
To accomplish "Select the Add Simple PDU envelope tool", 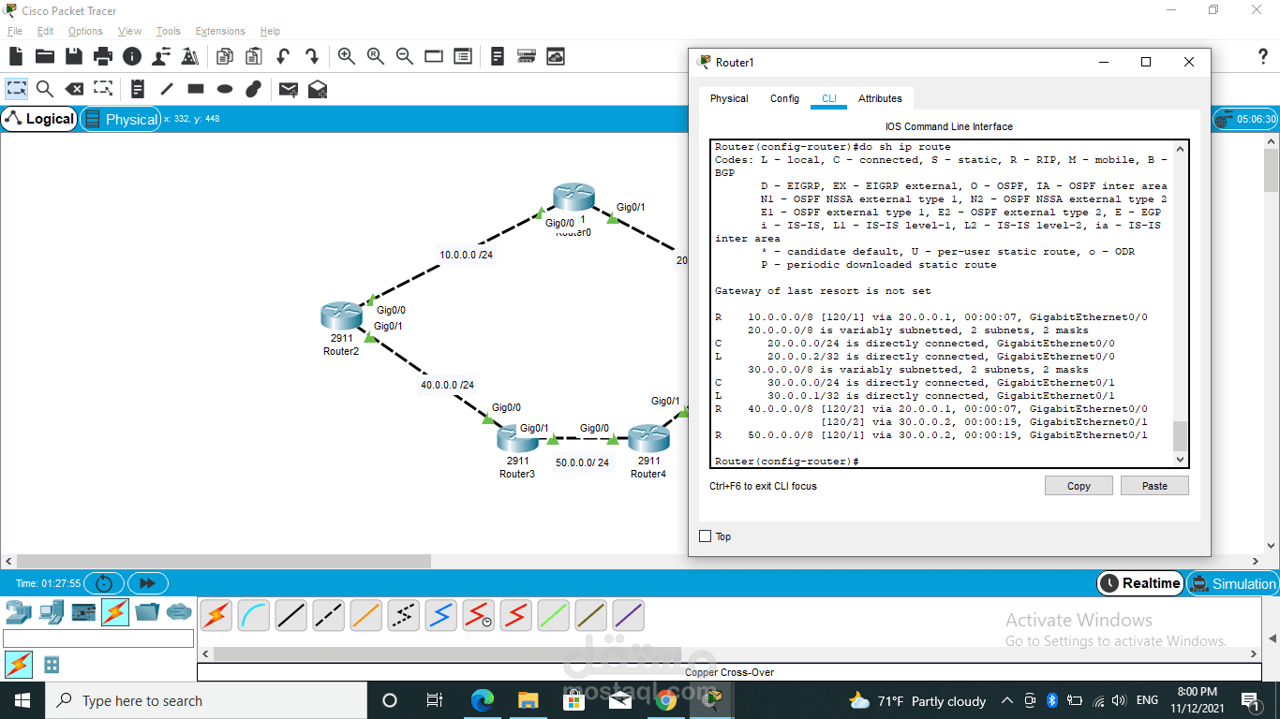I will 289,89.
